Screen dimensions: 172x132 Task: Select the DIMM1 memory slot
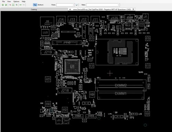[121, 94]
